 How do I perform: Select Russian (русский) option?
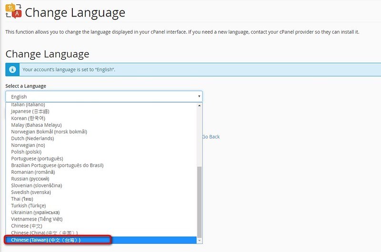101,179
